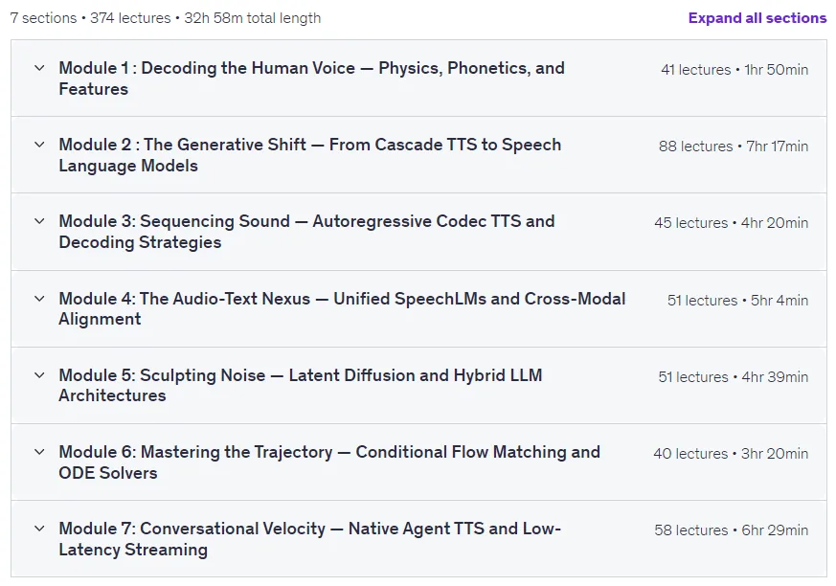Open Module 4: The Audio-Text Nexus heading
The width and height of the screenshot is (836, 586).
click(x=342, y=308)
